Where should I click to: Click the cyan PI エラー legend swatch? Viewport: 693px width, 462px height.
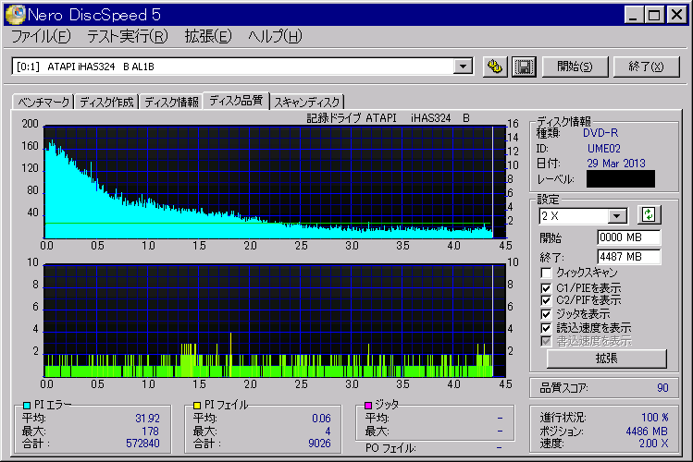click(x=27, y=405)
